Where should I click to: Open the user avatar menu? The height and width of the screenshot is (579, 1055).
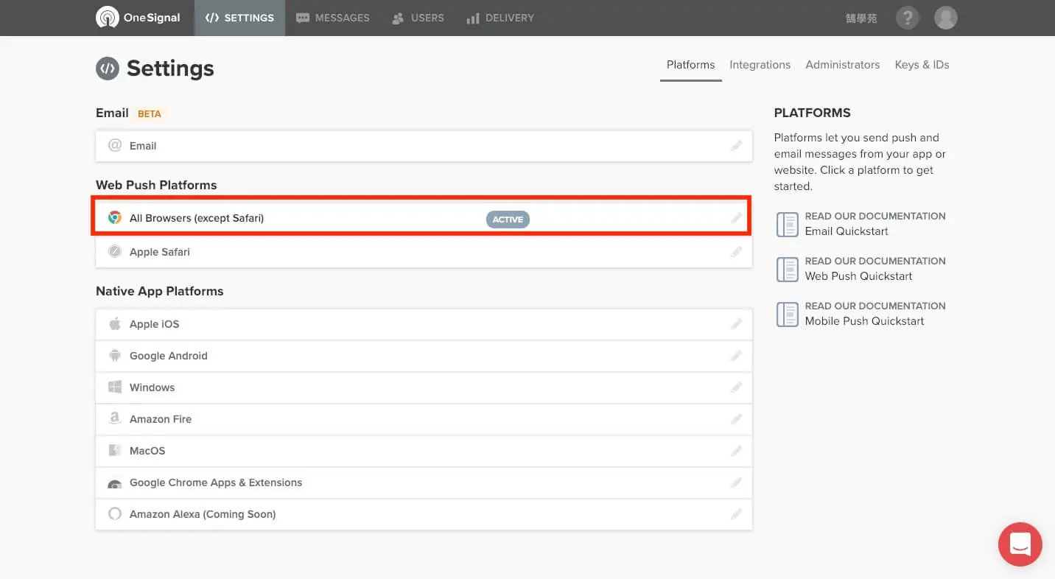[x=946, y=18]
